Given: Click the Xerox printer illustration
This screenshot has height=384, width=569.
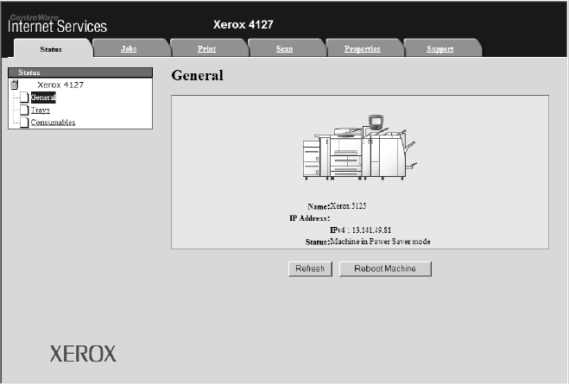Looking at the screenshot, I should 359,148.
